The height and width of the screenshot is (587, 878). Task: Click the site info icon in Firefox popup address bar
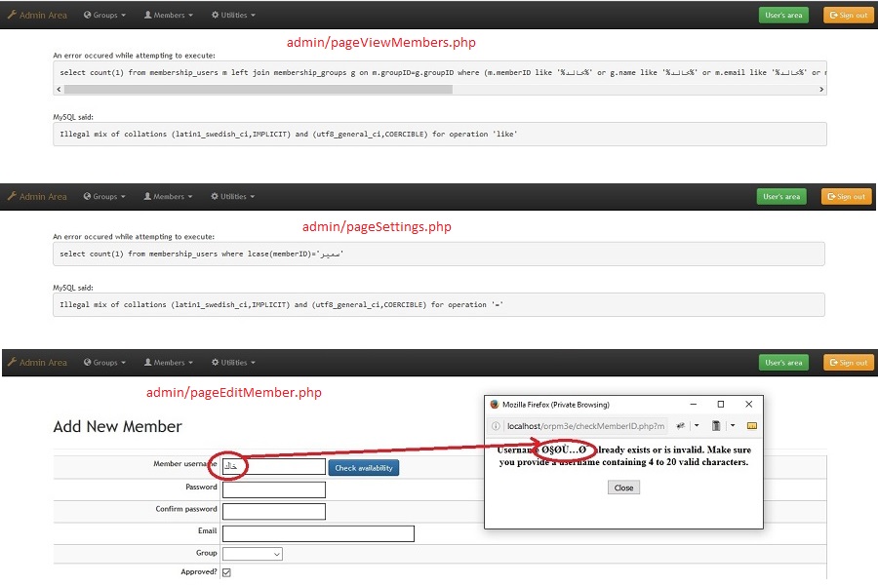[x=496, y=426]
